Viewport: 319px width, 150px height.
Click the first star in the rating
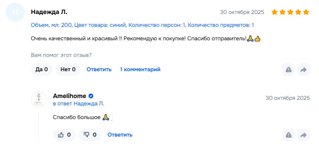[274, 12]
